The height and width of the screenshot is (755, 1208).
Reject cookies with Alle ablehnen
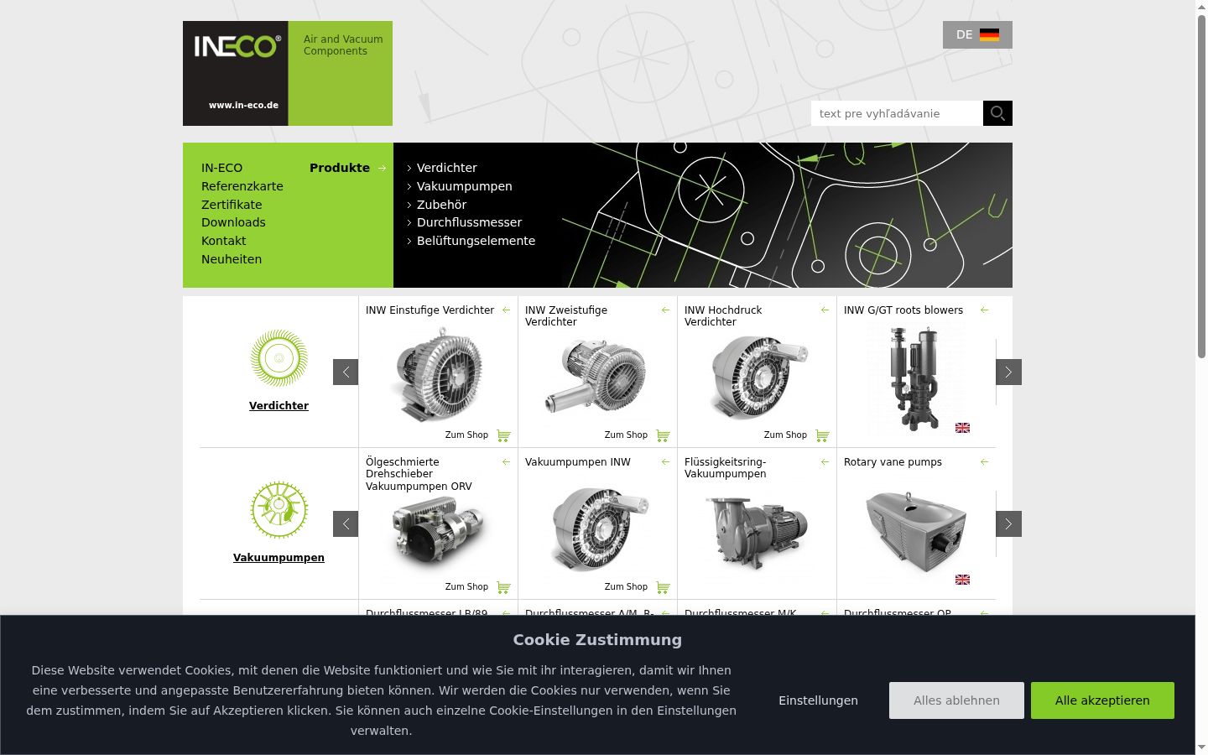956,700
